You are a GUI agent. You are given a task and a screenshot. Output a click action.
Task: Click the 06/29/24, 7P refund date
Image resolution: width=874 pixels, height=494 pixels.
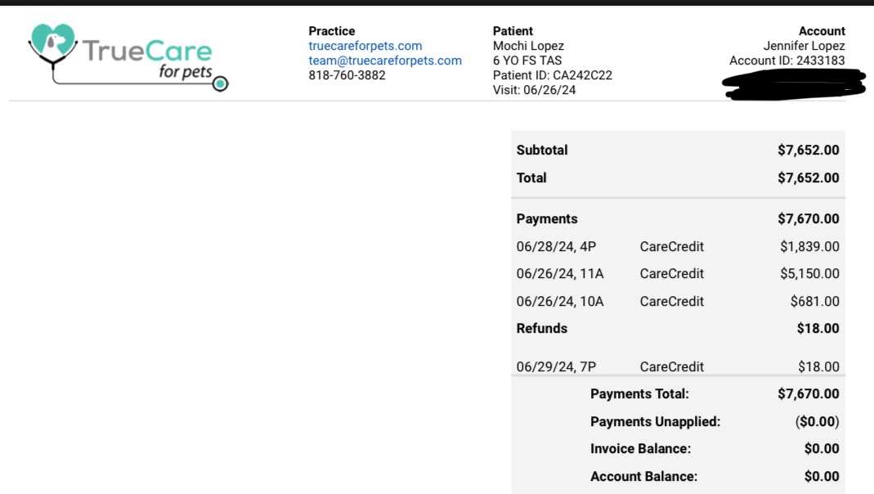[x=556, y=367]
